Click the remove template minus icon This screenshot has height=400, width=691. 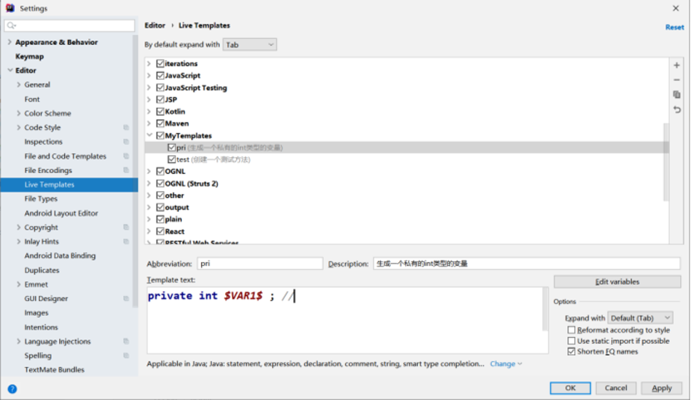pyautogui.click(x=676, y=80)
